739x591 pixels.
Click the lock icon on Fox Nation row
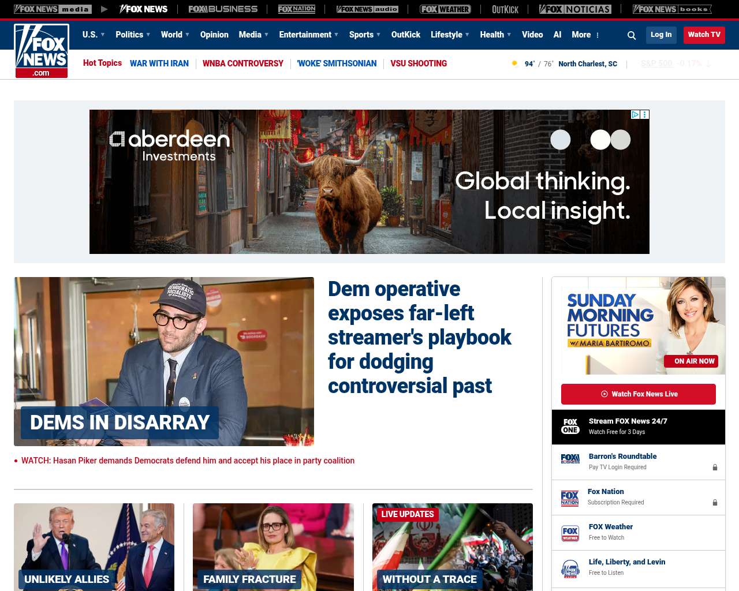coord(715,503)
